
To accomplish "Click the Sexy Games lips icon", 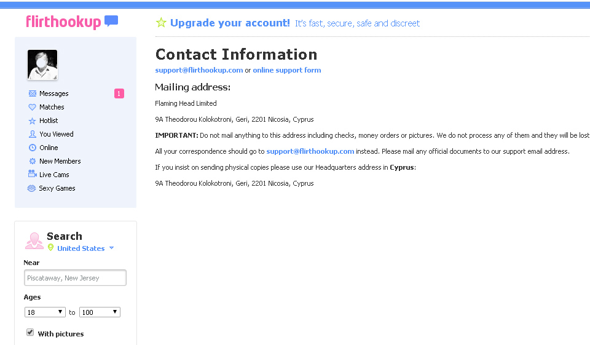I will (32, 189).
